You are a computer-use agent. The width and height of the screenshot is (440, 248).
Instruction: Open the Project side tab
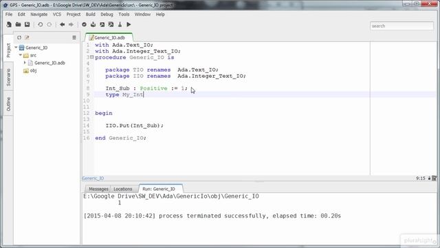coord(8,50)
